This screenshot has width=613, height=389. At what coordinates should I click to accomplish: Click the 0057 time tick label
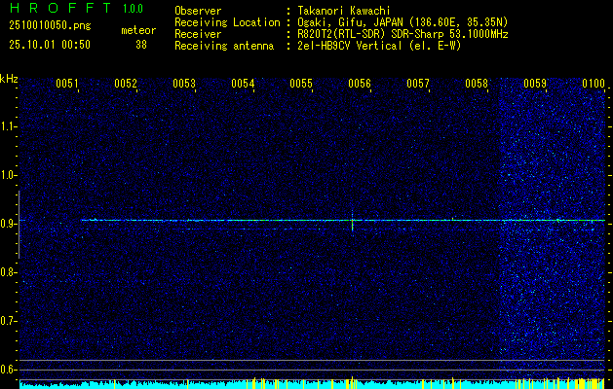coord(417,83)
